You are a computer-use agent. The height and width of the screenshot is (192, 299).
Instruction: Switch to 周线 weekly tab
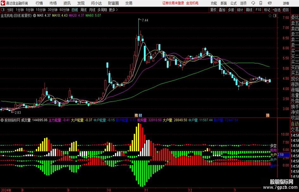point(84,10)
